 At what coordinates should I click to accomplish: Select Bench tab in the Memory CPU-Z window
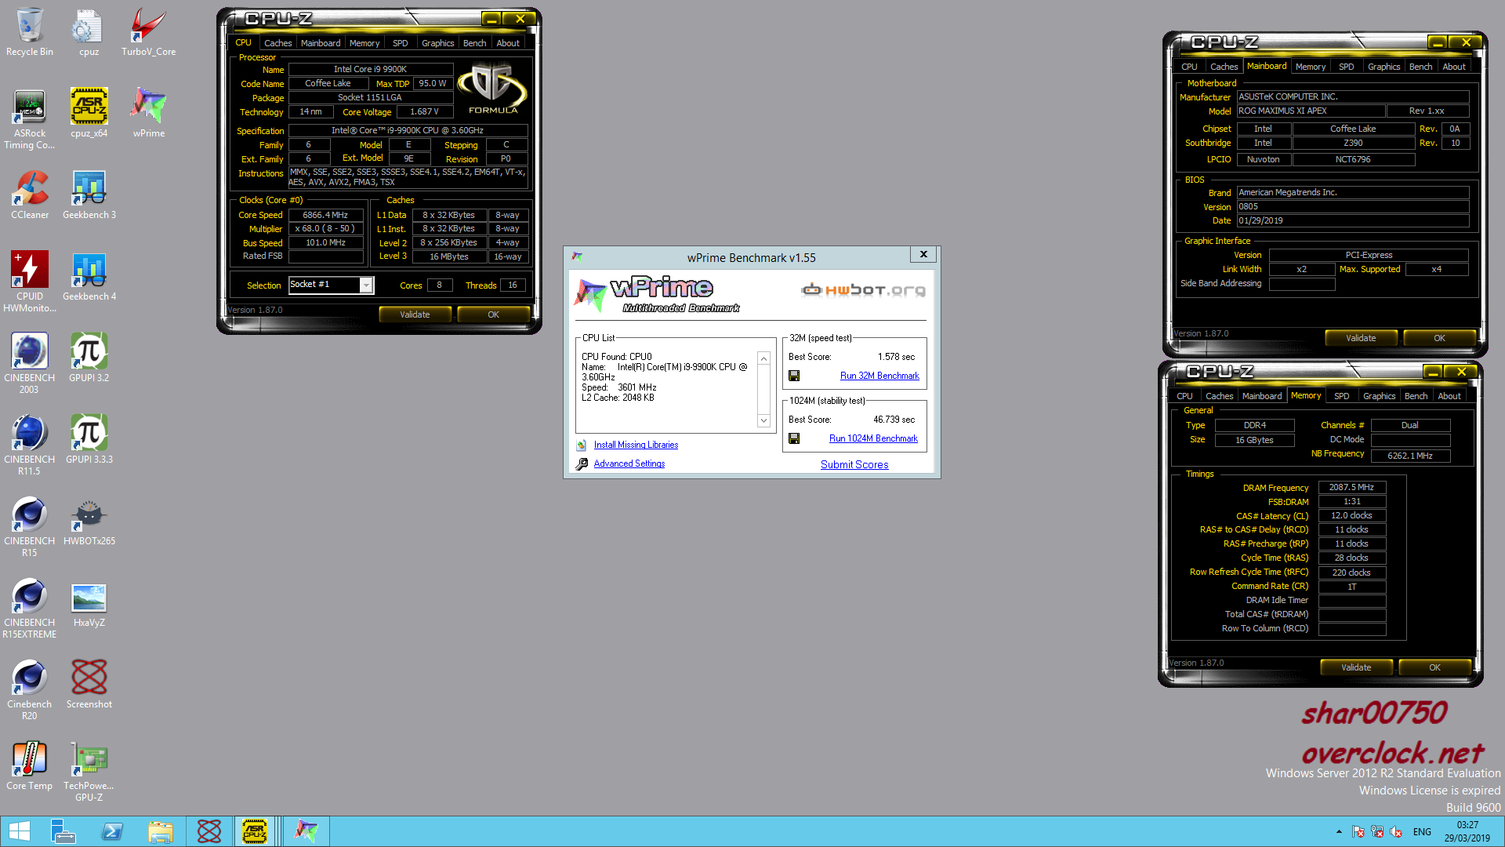[1416, 396]
